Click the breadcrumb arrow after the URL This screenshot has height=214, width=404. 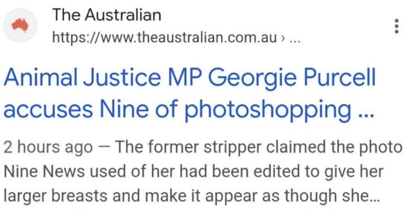click(283, 39)
